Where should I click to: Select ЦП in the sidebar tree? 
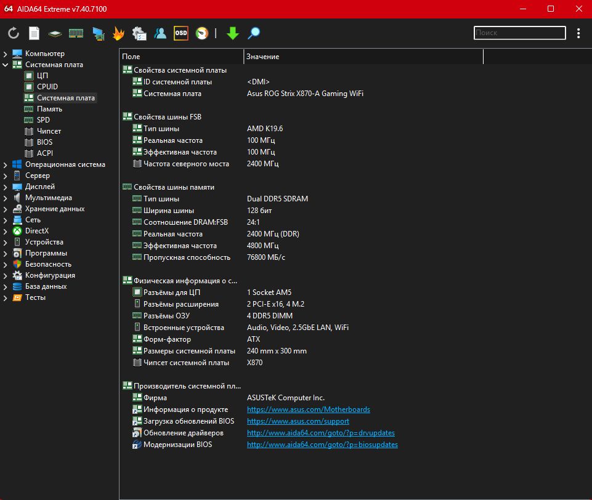coord(43,76)
